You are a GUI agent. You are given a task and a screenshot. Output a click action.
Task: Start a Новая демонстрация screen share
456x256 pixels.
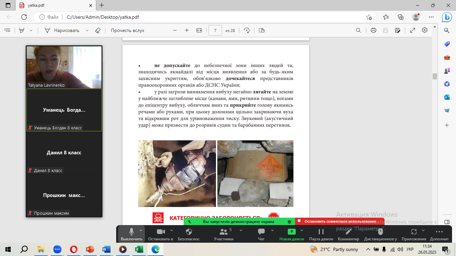tap(292, 234)
